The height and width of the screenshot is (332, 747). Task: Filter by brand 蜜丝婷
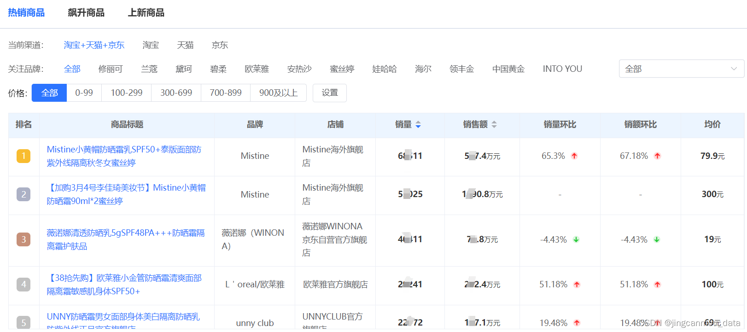tap(342, 69)
